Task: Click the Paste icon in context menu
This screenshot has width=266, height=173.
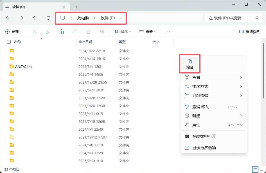Action: click(190, 61)
